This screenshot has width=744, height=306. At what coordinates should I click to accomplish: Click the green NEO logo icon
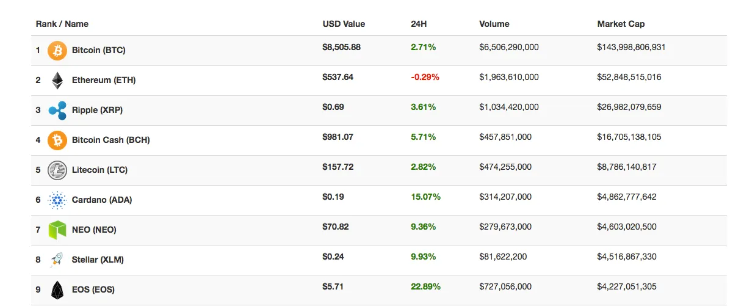pos(57,230)
